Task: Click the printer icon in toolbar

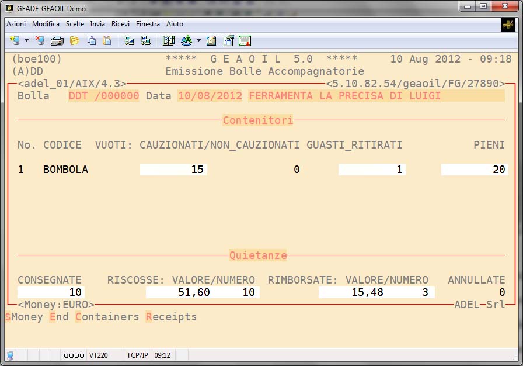Action: point(57,41)
